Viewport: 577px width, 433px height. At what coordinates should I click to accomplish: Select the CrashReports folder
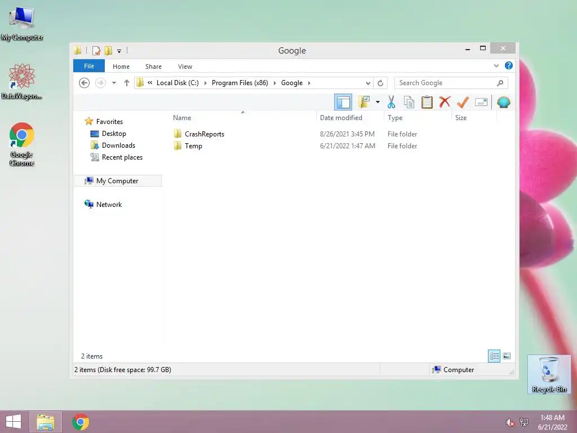[204, 134]
